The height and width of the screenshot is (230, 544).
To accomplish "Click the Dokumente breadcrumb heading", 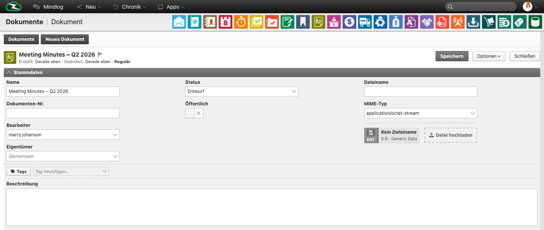I will 25,22.
